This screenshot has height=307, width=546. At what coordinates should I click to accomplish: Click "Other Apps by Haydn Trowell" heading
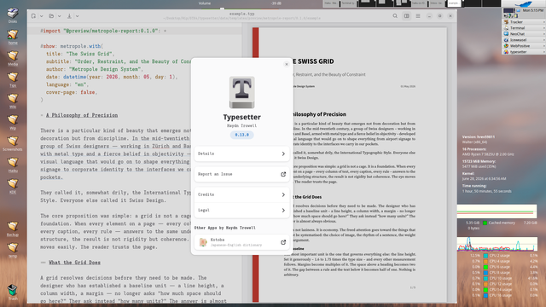(x=225, y=228)
